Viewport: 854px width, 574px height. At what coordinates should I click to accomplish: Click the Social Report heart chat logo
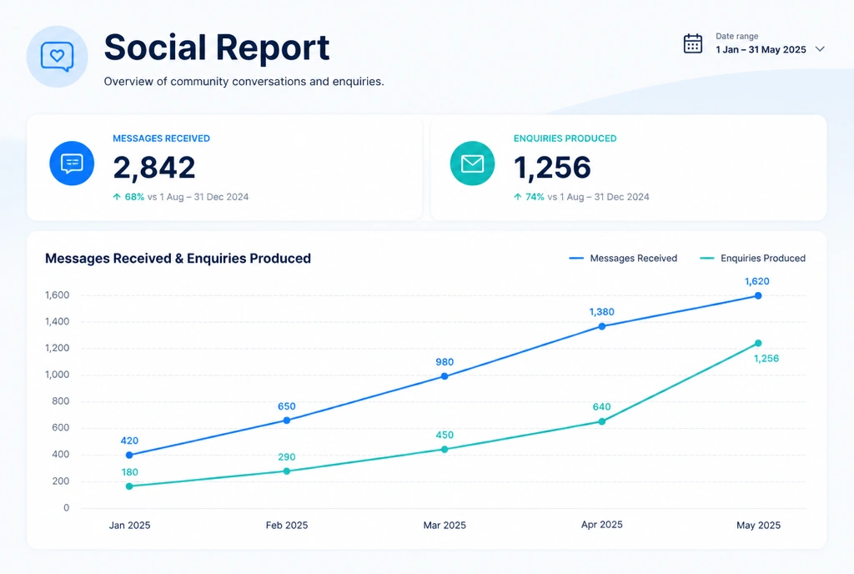58,57
